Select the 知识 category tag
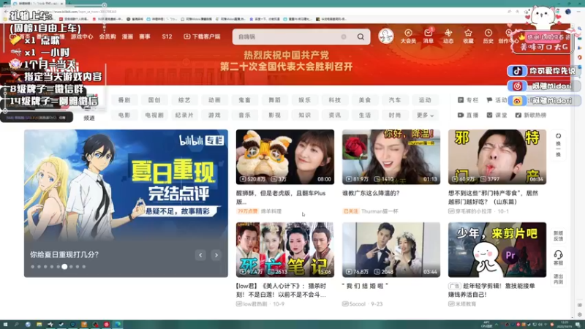Screen dimensions: 585x329 (x=304, y=116)
